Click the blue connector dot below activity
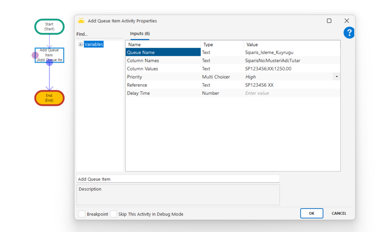This screenshot has height=232, width=376. (x=50, y=62)
